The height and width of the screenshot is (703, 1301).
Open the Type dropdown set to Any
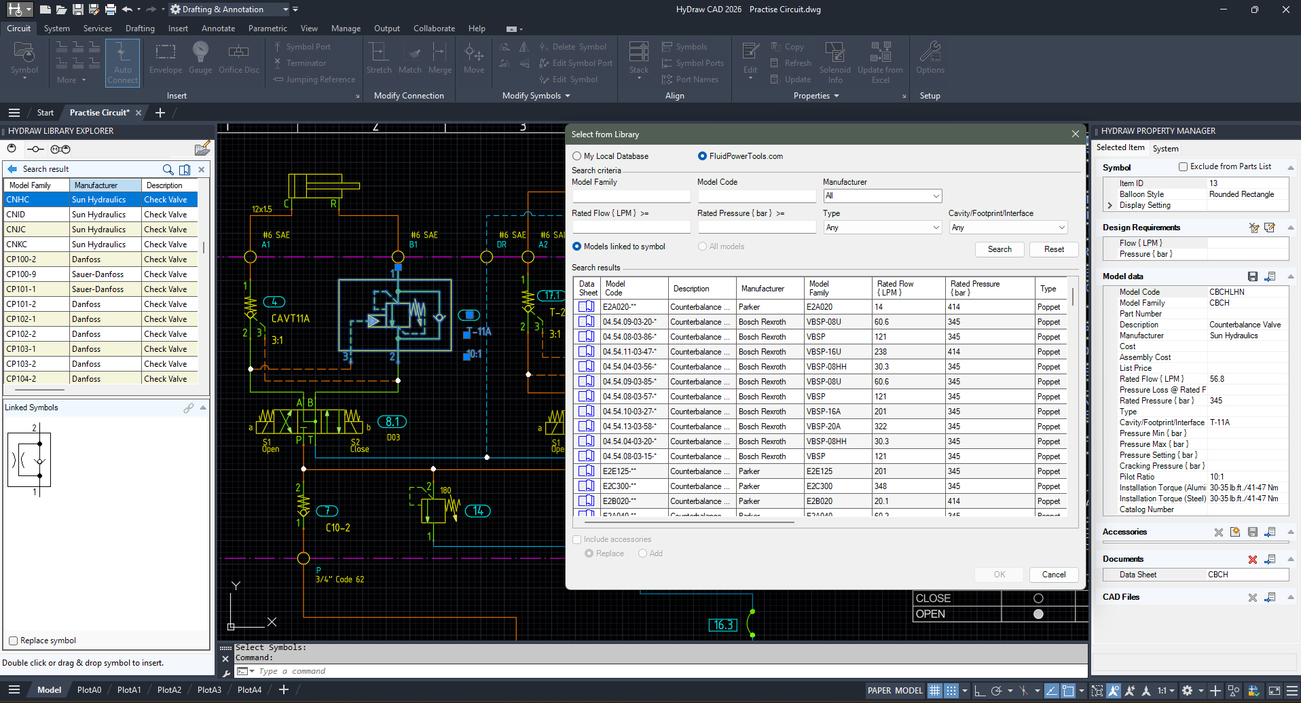882,227
